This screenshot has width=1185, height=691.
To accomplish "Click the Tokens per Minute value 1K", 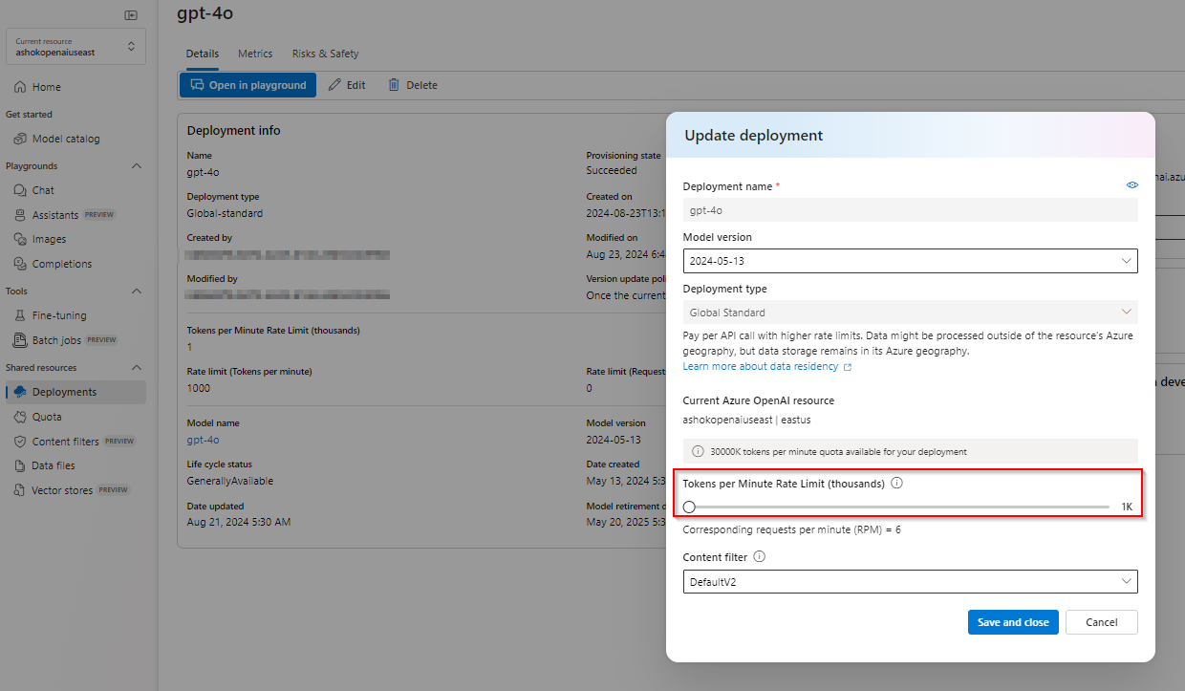I will point(1127,507).
